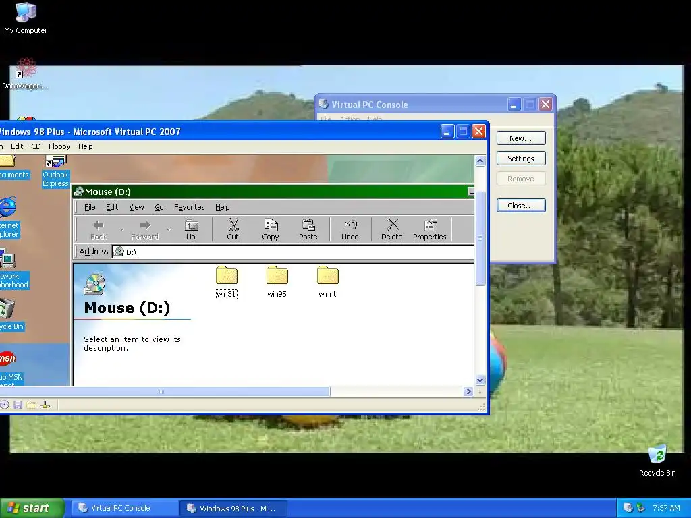The height and width of the screenshot is (518, 691).
Task: Switch to Windows 98 Plus taskbar button
Action: tap(233, 508)
